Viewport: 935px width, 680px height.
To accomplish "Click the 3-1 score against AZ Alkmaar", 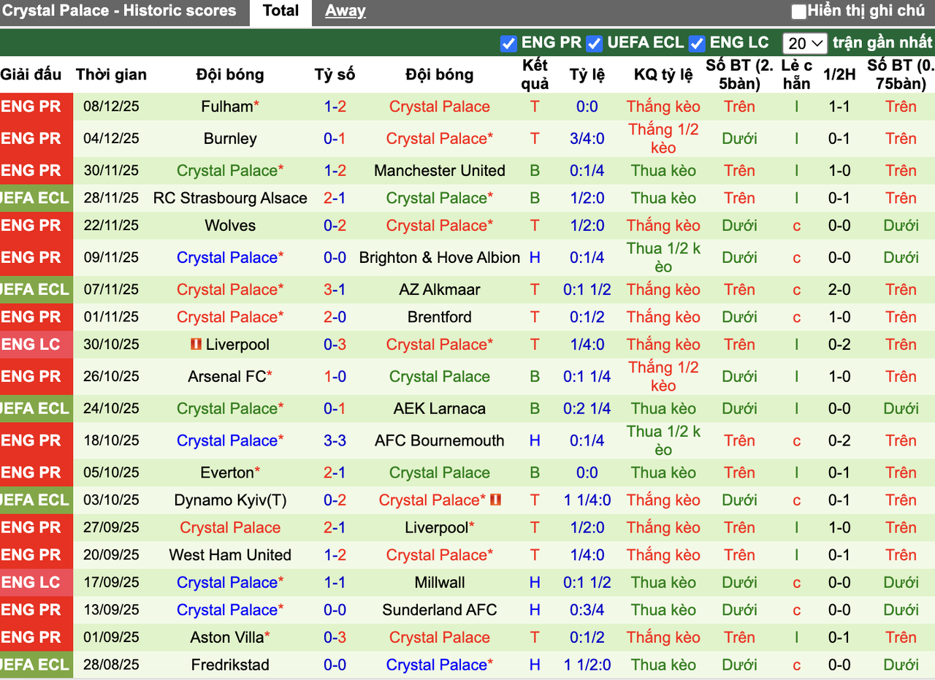I will pyautogui.click(x=335, y=290).
